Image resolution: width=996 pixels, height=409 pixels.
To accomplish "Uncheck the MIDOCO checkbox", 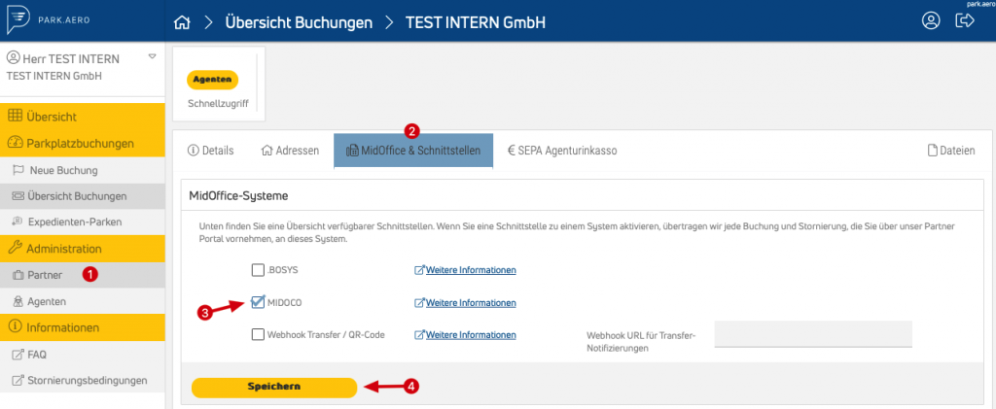I will [x=258, y=302].
